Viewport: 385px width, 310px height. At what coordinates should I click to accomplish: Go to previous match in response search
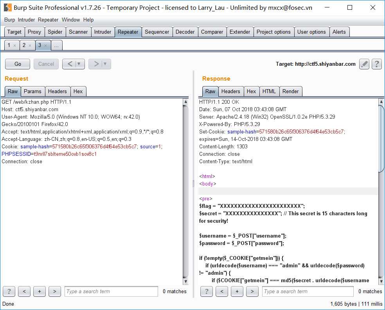(x=222, y=291)
